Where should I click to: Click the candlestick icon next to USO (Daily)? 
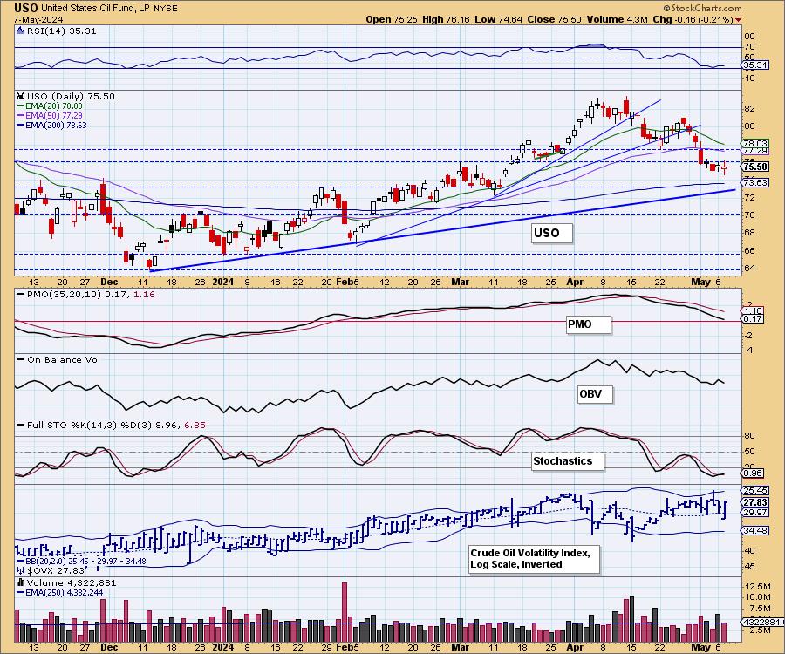[21, 96]
